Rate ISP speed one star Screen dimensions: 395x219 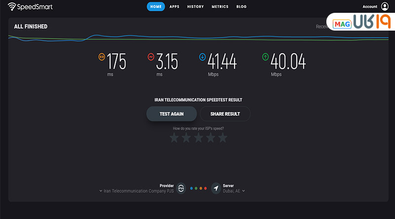pos(174,138)
